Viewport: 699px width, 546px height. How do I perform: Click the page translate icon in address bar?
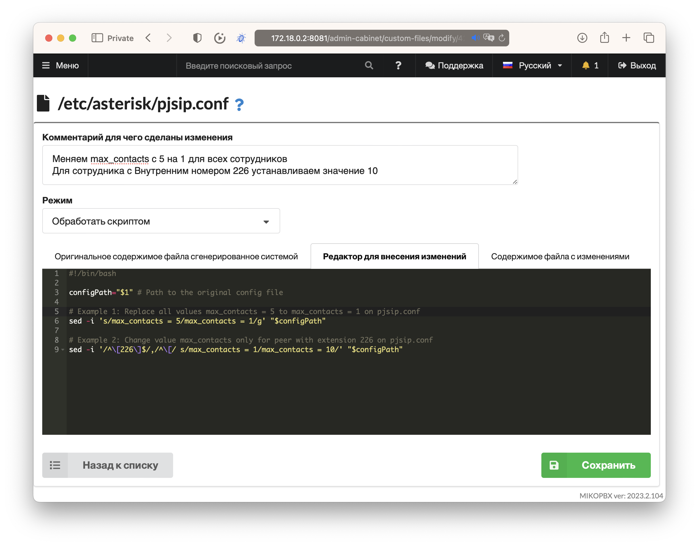(x=489, y=38)
